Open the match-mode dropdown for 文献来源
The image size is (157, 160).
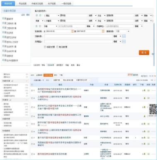pyautogui.click(x=117, y=36)
